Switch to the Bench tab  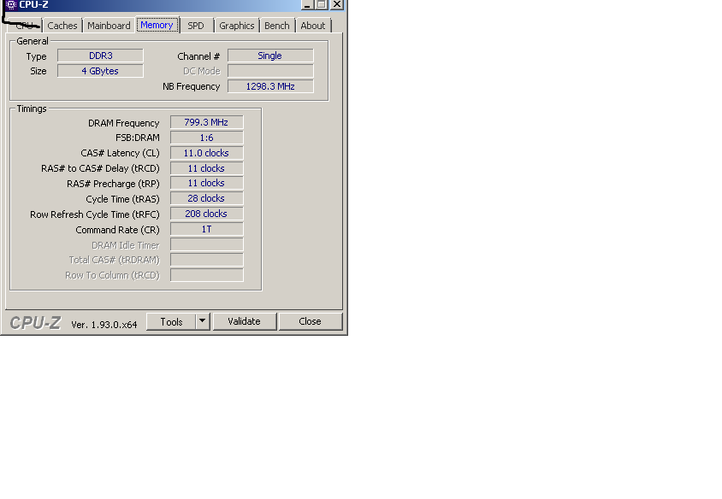pyautogui.click(x=277, y=26)
